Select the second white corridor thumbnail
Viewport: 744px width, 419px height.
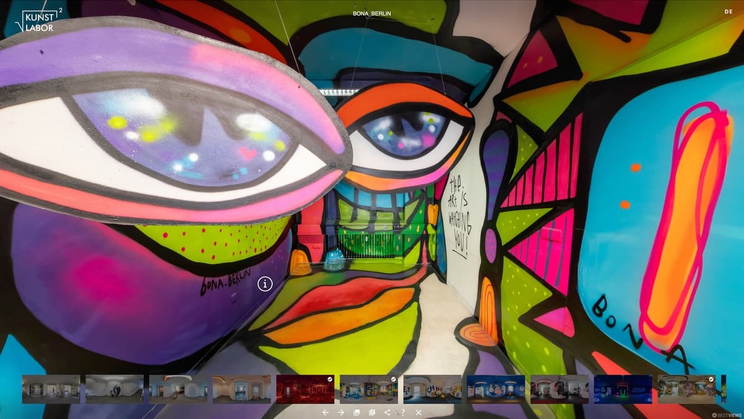pyautogui.click(x=114, y=389)
